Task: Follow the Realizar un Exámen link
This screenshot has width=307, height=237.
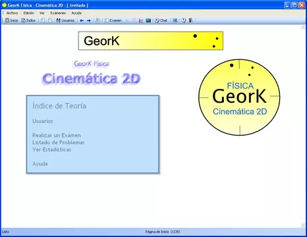Action: click(x=57, y=135)
